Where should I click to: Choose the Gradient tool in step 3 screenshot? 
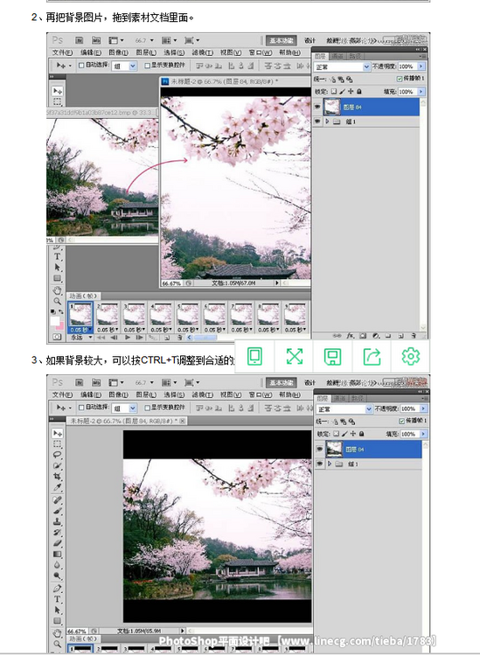coord(58,555)
